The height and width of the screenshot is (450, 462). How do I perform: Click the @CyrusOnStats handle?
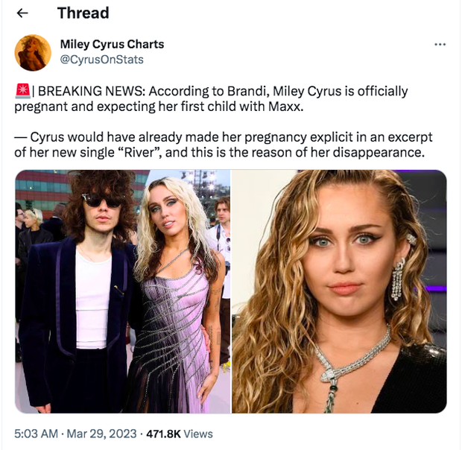click(101, 59)
